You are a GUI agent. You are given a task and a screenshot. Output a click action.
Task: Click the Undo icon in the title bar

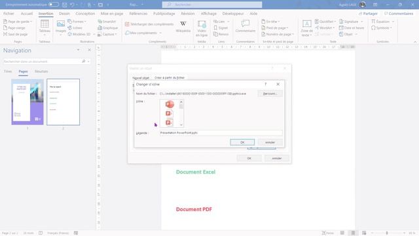click(72, 5)
